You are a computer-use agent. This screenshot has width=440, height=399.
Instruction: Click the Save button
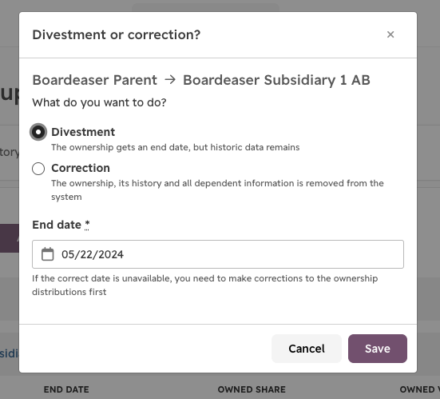pos(378,349)
